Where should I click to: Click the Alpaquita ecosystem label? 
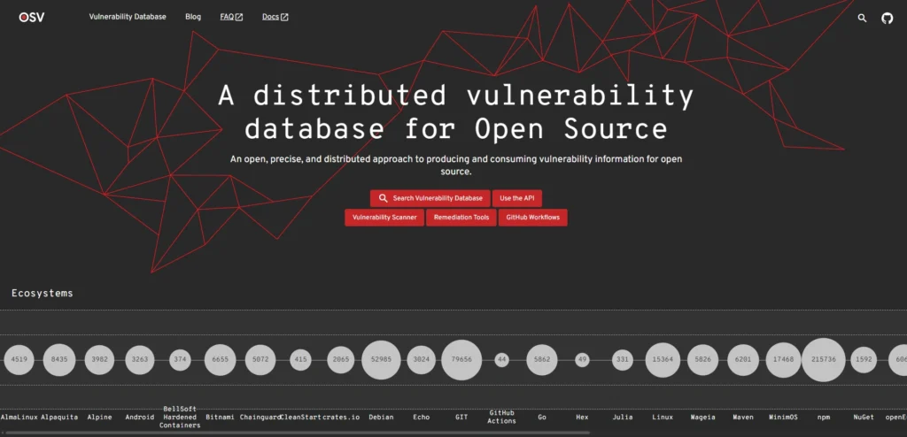tap(59, 417)
